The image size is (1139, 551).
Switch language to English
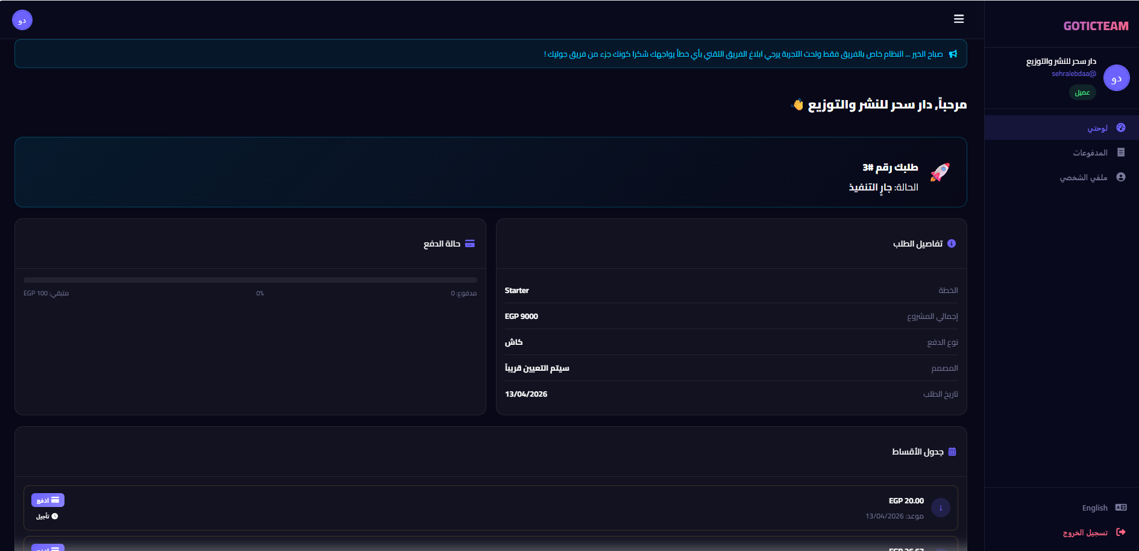point(1094,508)
